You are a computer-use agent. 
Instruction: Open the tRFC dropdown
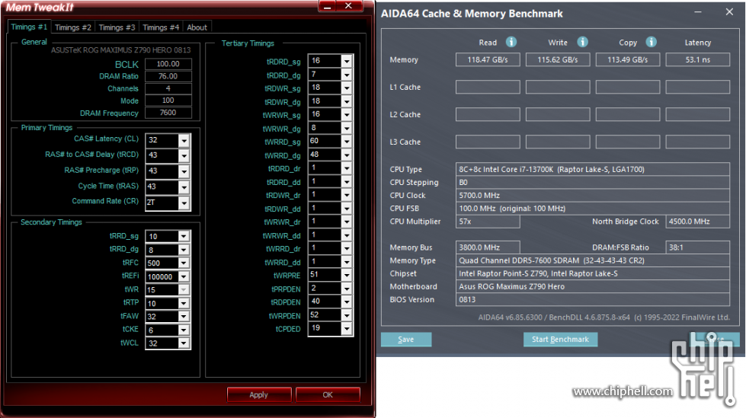pos(184,263)
